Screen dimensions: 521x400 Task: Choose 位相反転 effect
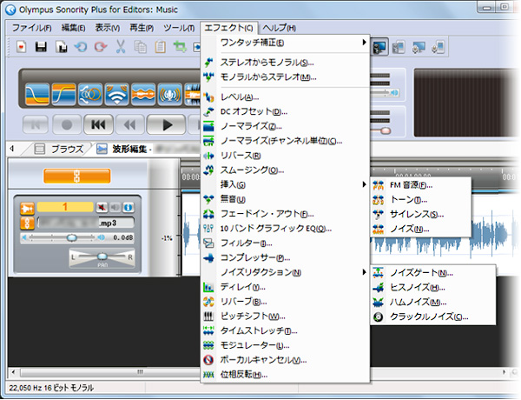coord(286,375)
